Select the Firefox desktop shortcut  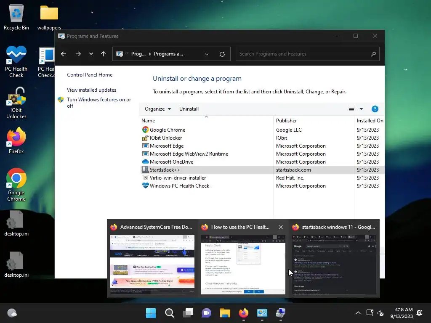[x=16, y=140]
